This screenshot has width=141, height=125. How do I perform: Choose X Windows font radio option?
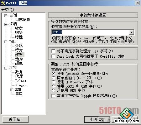point(53,82)
